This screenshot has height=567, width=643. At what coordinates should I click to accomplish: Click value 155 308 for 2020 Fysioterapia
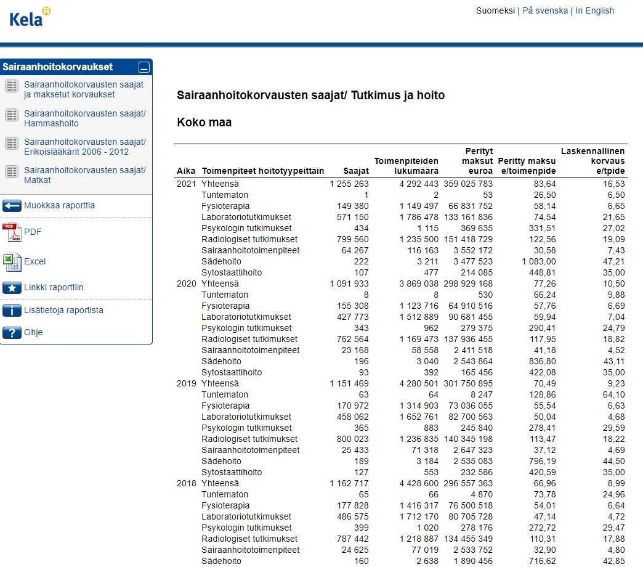click(x=353, y=306)
